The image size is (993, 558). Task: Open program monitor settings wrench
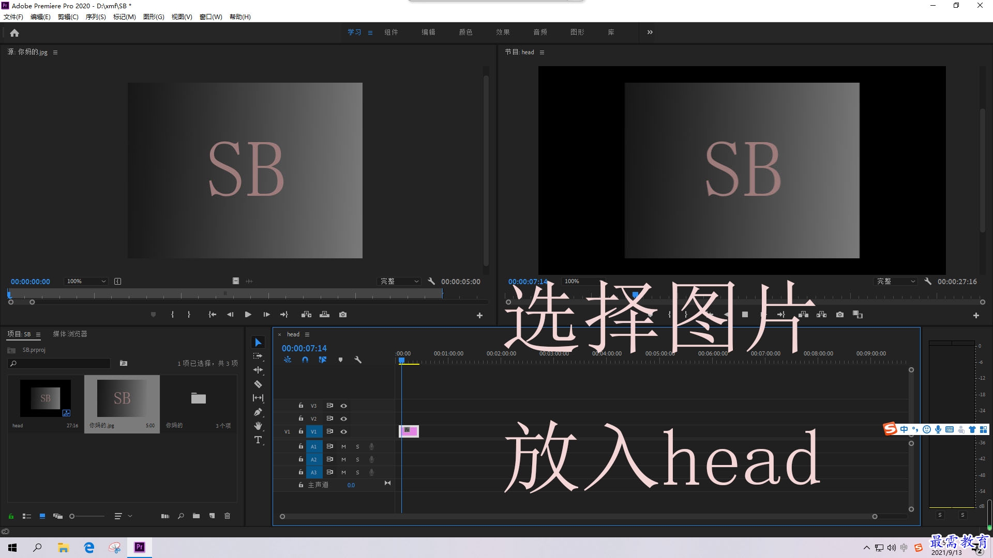928,281
